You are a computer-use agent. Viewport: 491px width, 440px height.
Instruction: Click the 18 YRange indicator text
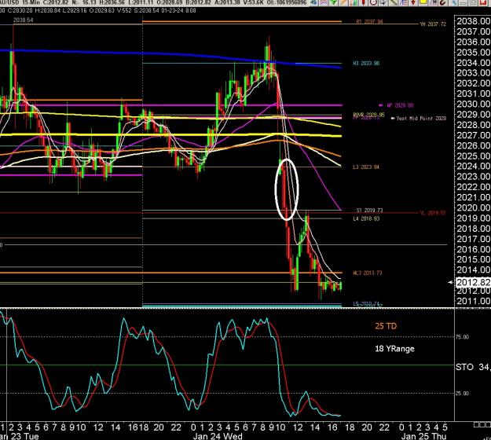tap(394, 349)
